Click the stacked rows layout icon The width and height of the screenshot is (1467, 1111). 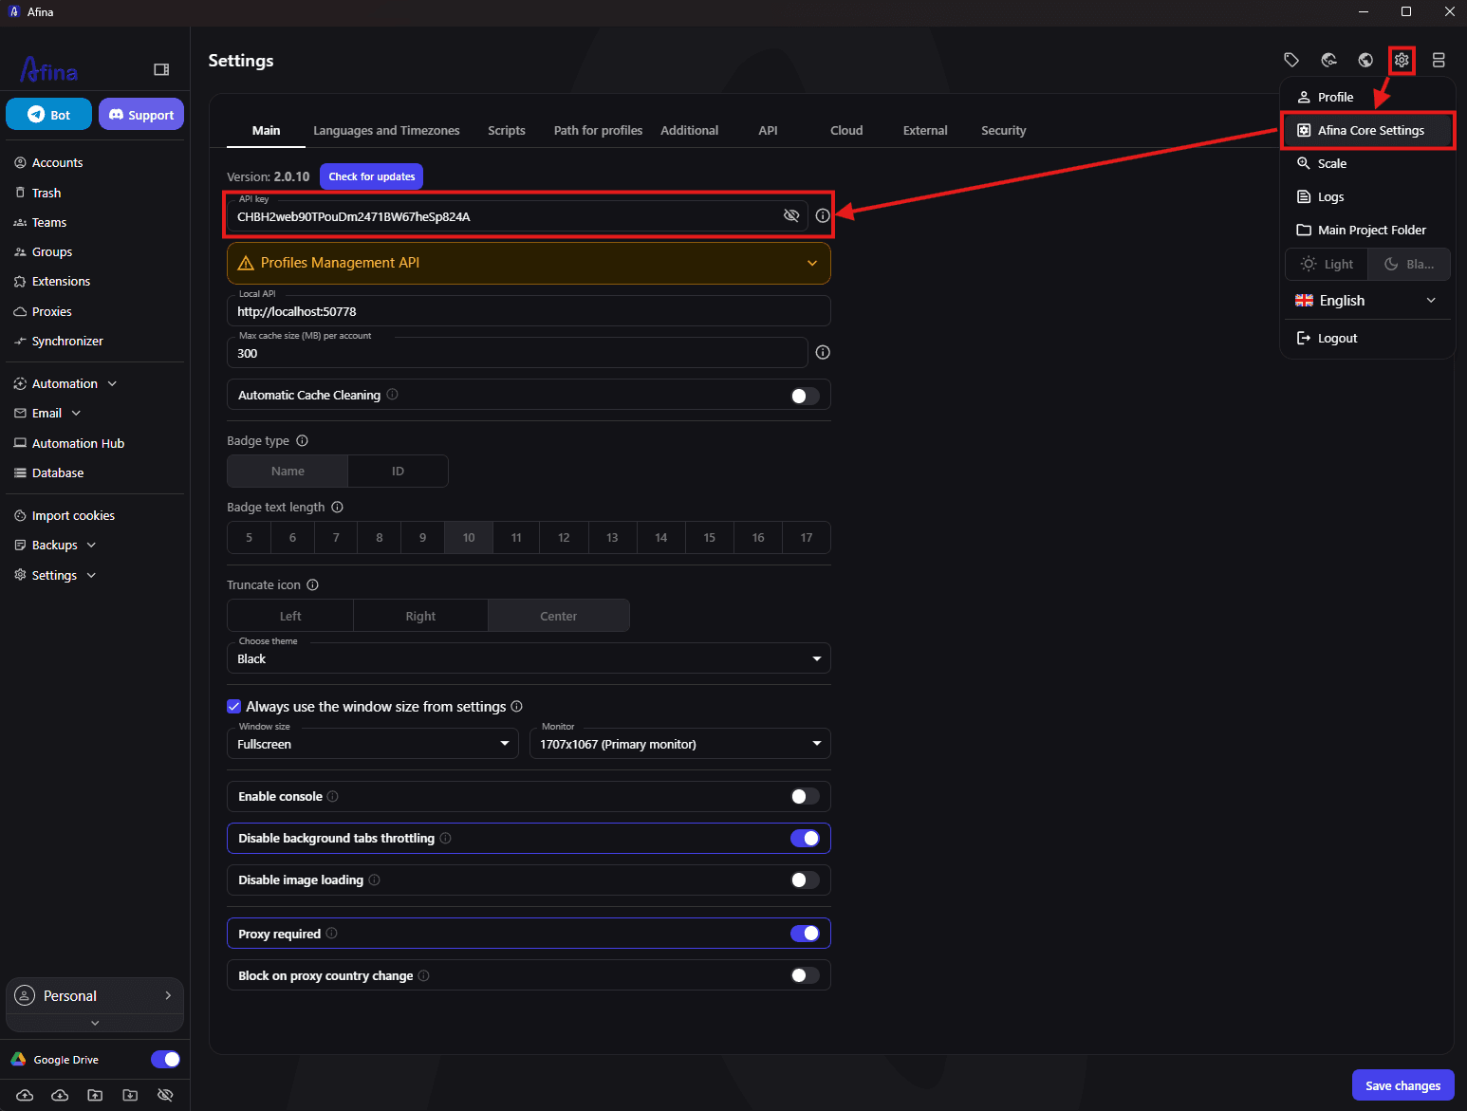[x=1439, y=60]
